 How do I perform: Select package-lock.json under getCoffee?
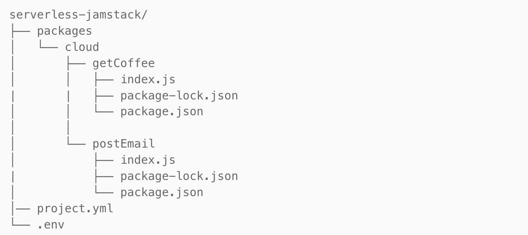(179, 96)
